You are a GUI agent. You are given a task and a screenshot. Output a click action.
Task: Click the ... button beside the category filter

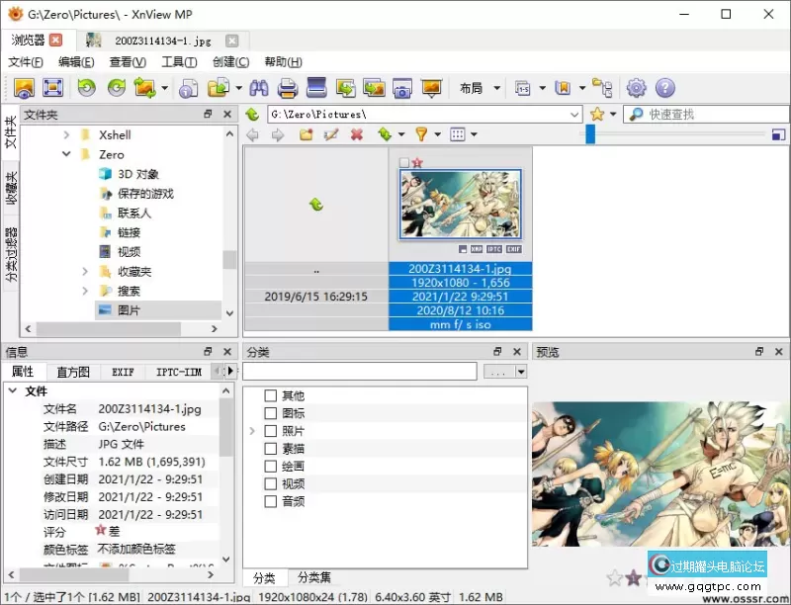[500, 371]
